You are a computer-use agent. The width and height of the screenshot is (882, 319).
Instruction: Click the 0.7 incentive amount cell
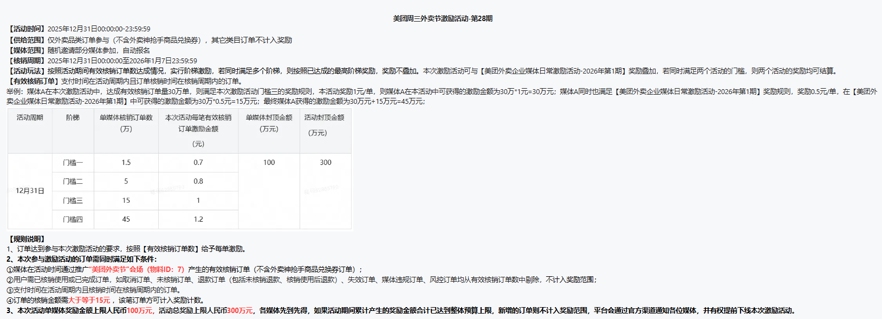click(x=198, y=163)
